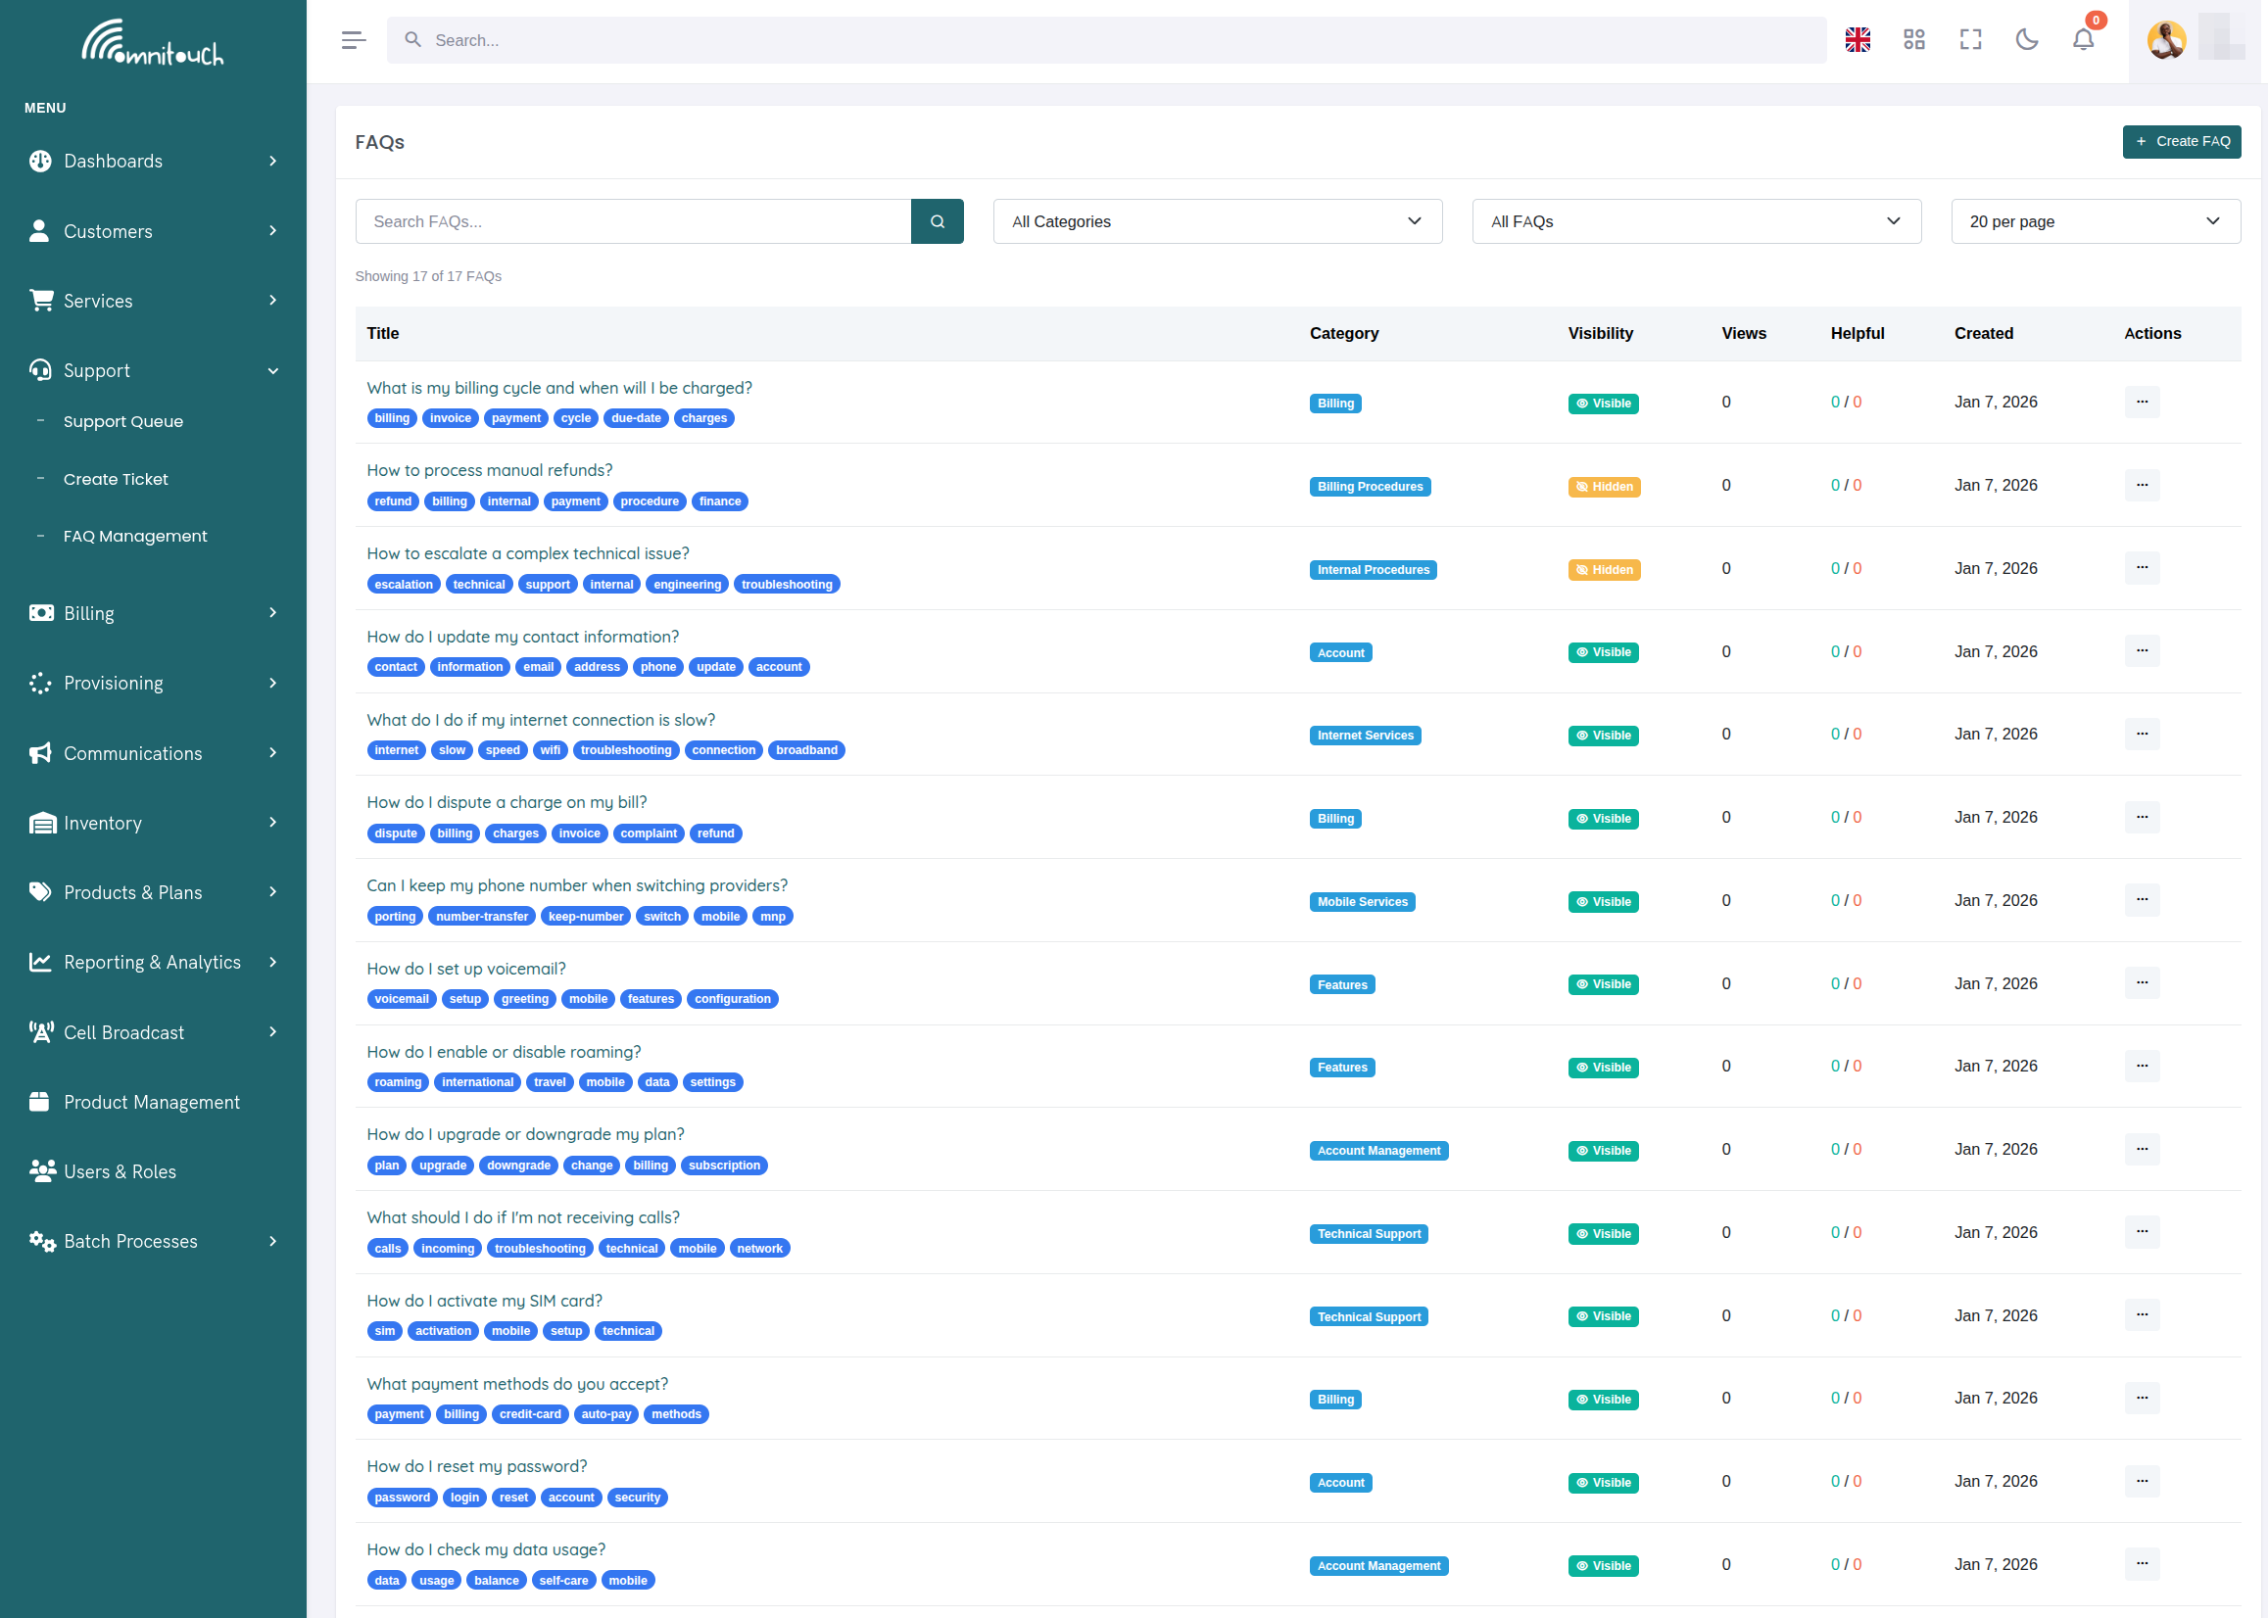Toggle Visible badge on billing cycle FAQ

[x=1603, y=404]
